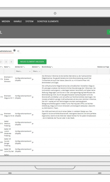Open the SONSTIGE ELEMENTE menu
Screen dimensions: 110x182
click(x=48, y=21)
